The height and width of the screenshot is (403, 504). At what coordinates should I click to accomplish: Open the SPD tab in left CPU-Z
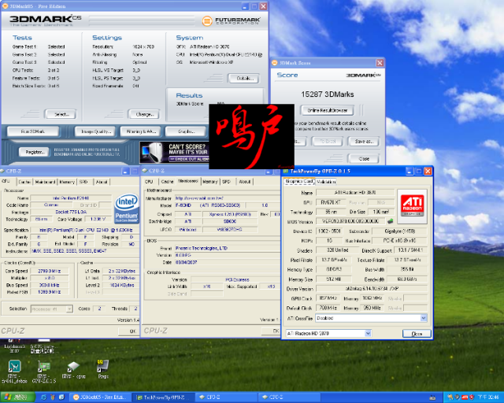click(x=84, y=182)
